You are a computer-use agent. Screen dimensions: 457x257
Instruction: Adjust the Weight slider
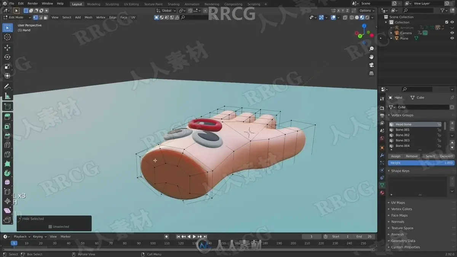421,163
